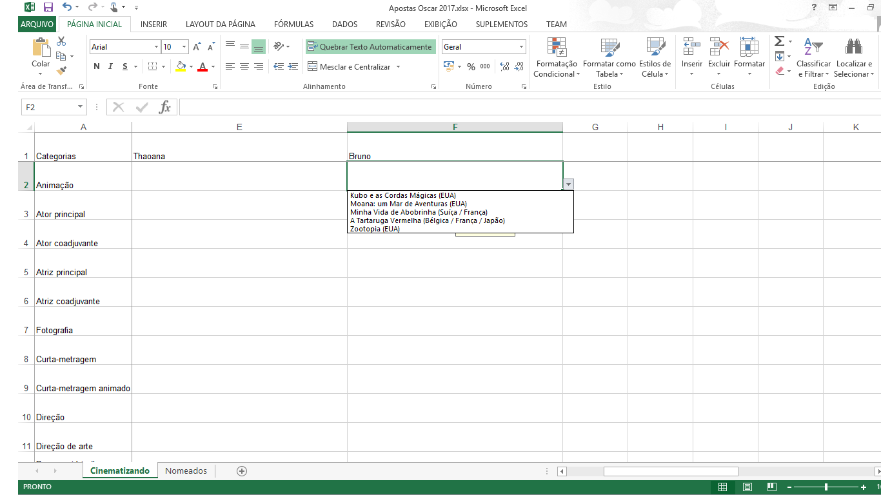Switch to Page Break Preview in status bar

click(x=771, y=487)
